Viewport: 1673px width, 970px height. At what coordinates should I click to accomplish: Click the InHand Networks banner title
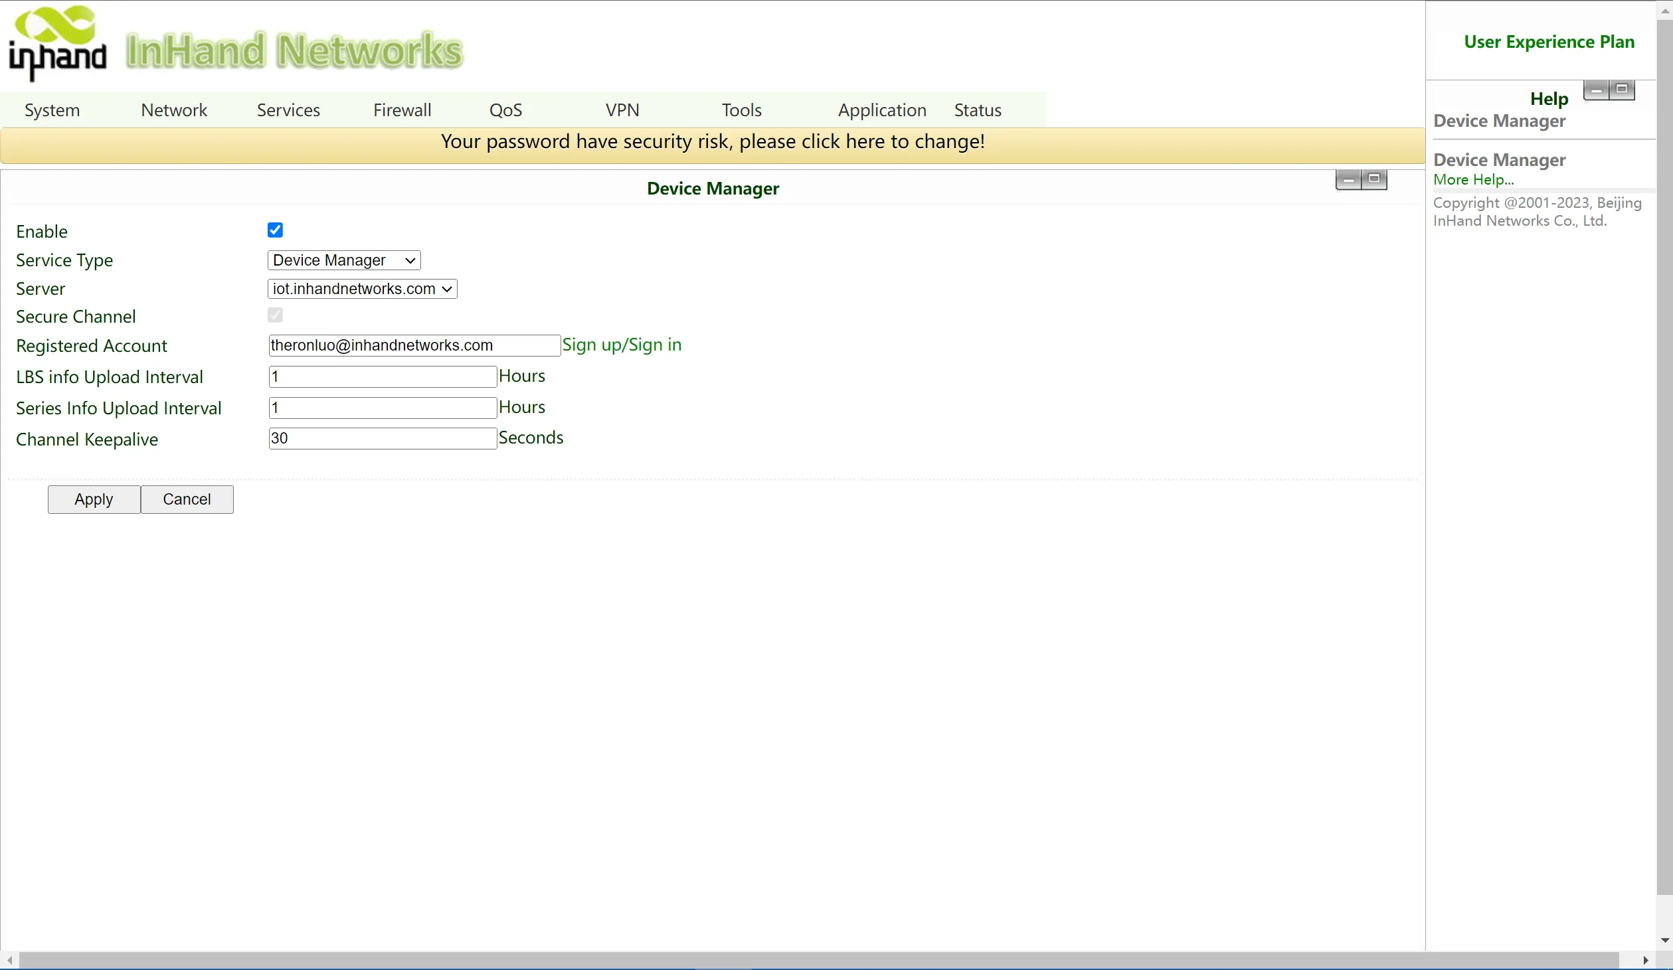coord(294,50)
